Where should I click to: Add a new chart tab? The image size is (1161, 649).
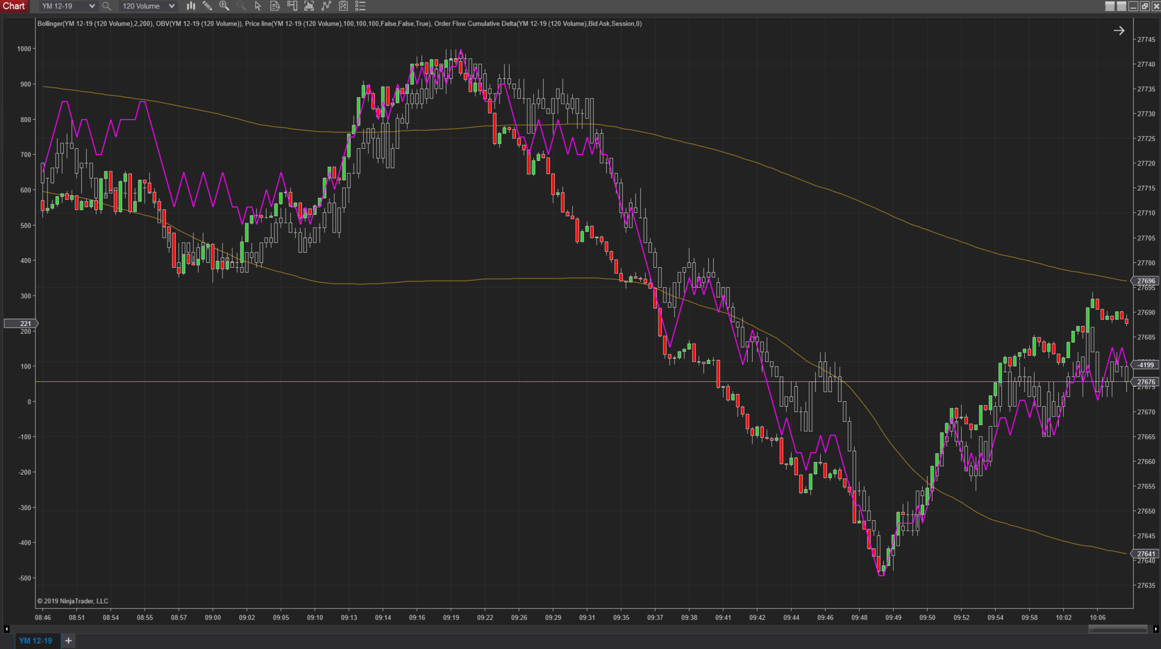coord(69,641)
